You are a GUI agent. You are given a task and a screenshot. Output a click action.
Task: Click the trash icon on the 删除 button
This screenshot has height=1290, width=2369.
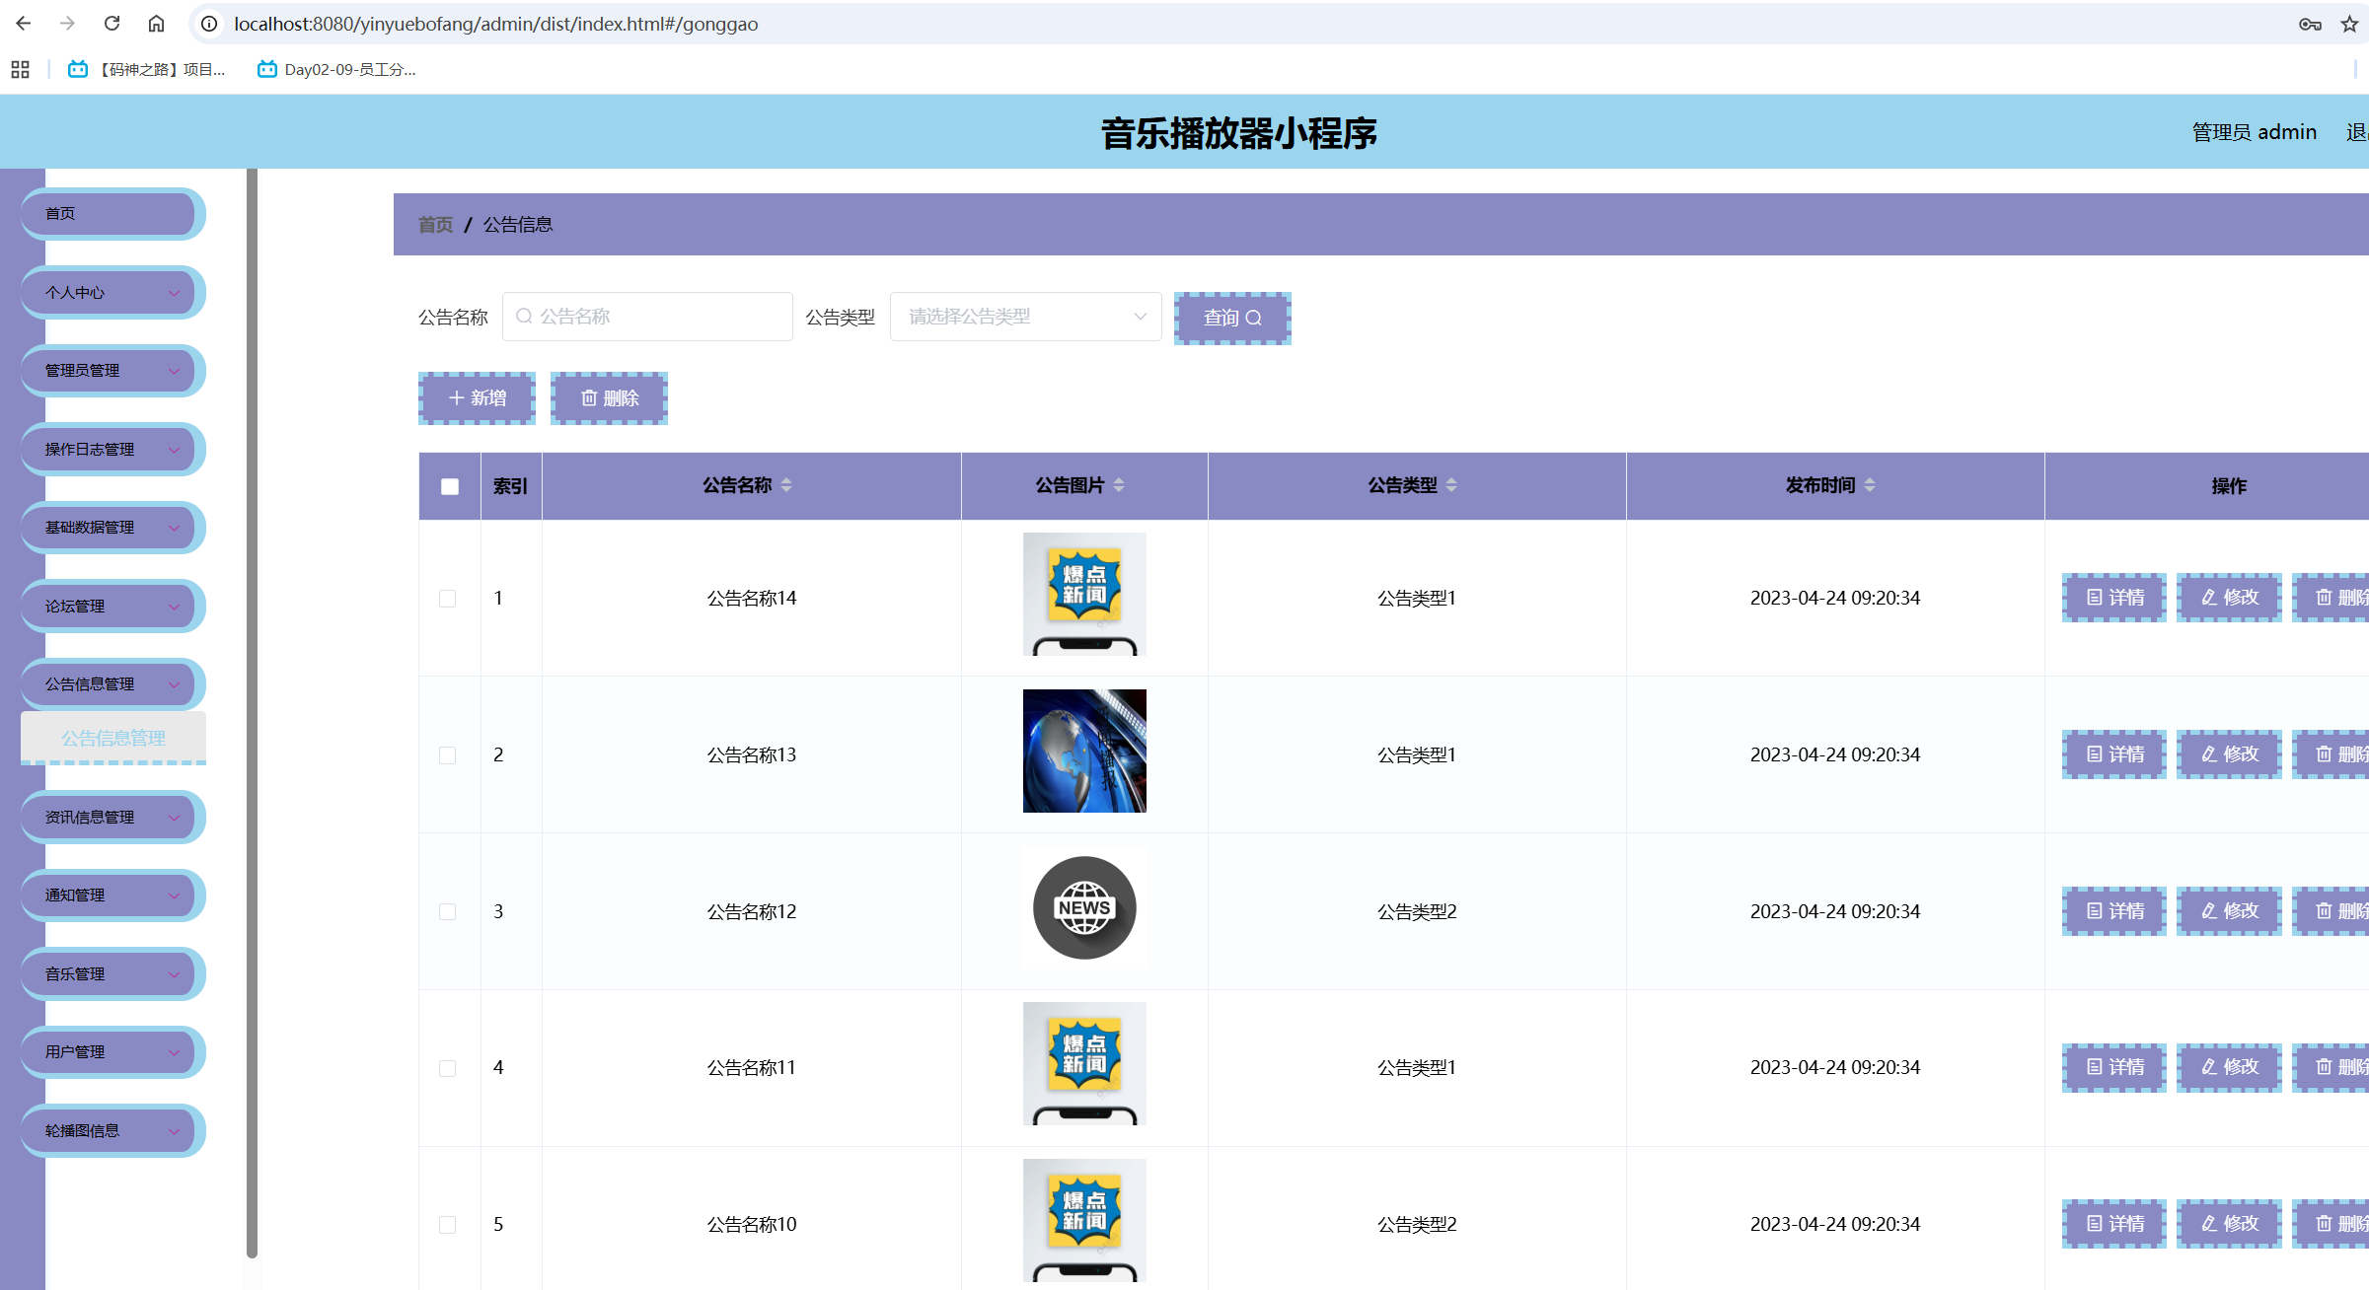pyautogui.click(x=589, y=397)
